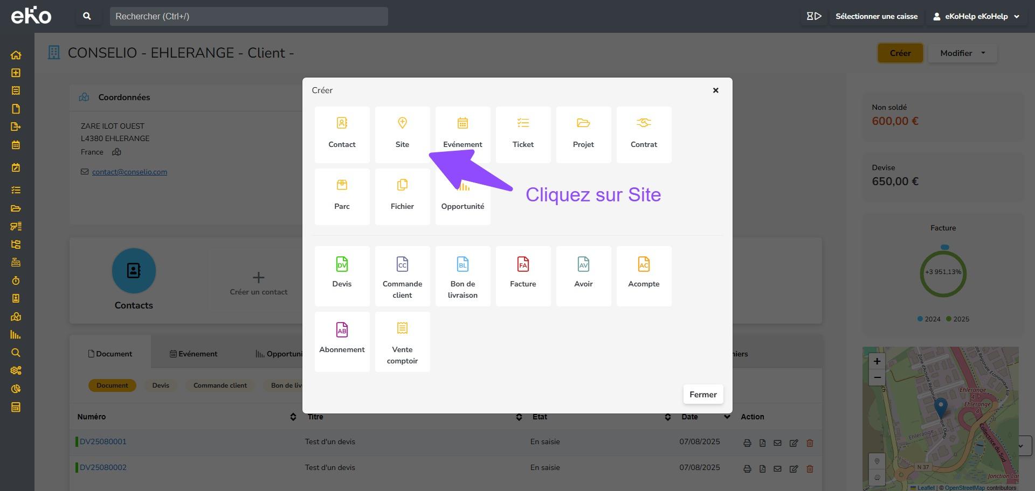Click the home icon in sidebar
This screenshot has height=491, width=1035.
click(16, 55)
